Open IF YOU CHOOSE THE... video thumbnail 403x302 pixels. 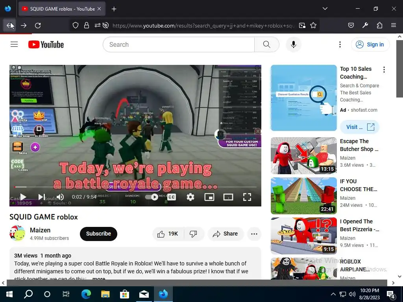[303, 196]
